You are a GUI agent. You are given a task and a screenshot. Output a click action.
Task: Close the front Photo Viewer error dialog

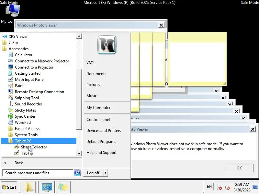253,129
